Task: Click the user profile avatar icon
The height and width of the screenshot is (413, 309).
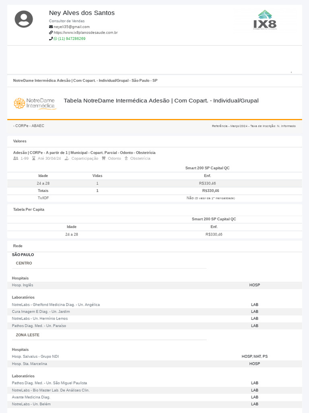Action: pyautogui.click(x=24, y=19)
